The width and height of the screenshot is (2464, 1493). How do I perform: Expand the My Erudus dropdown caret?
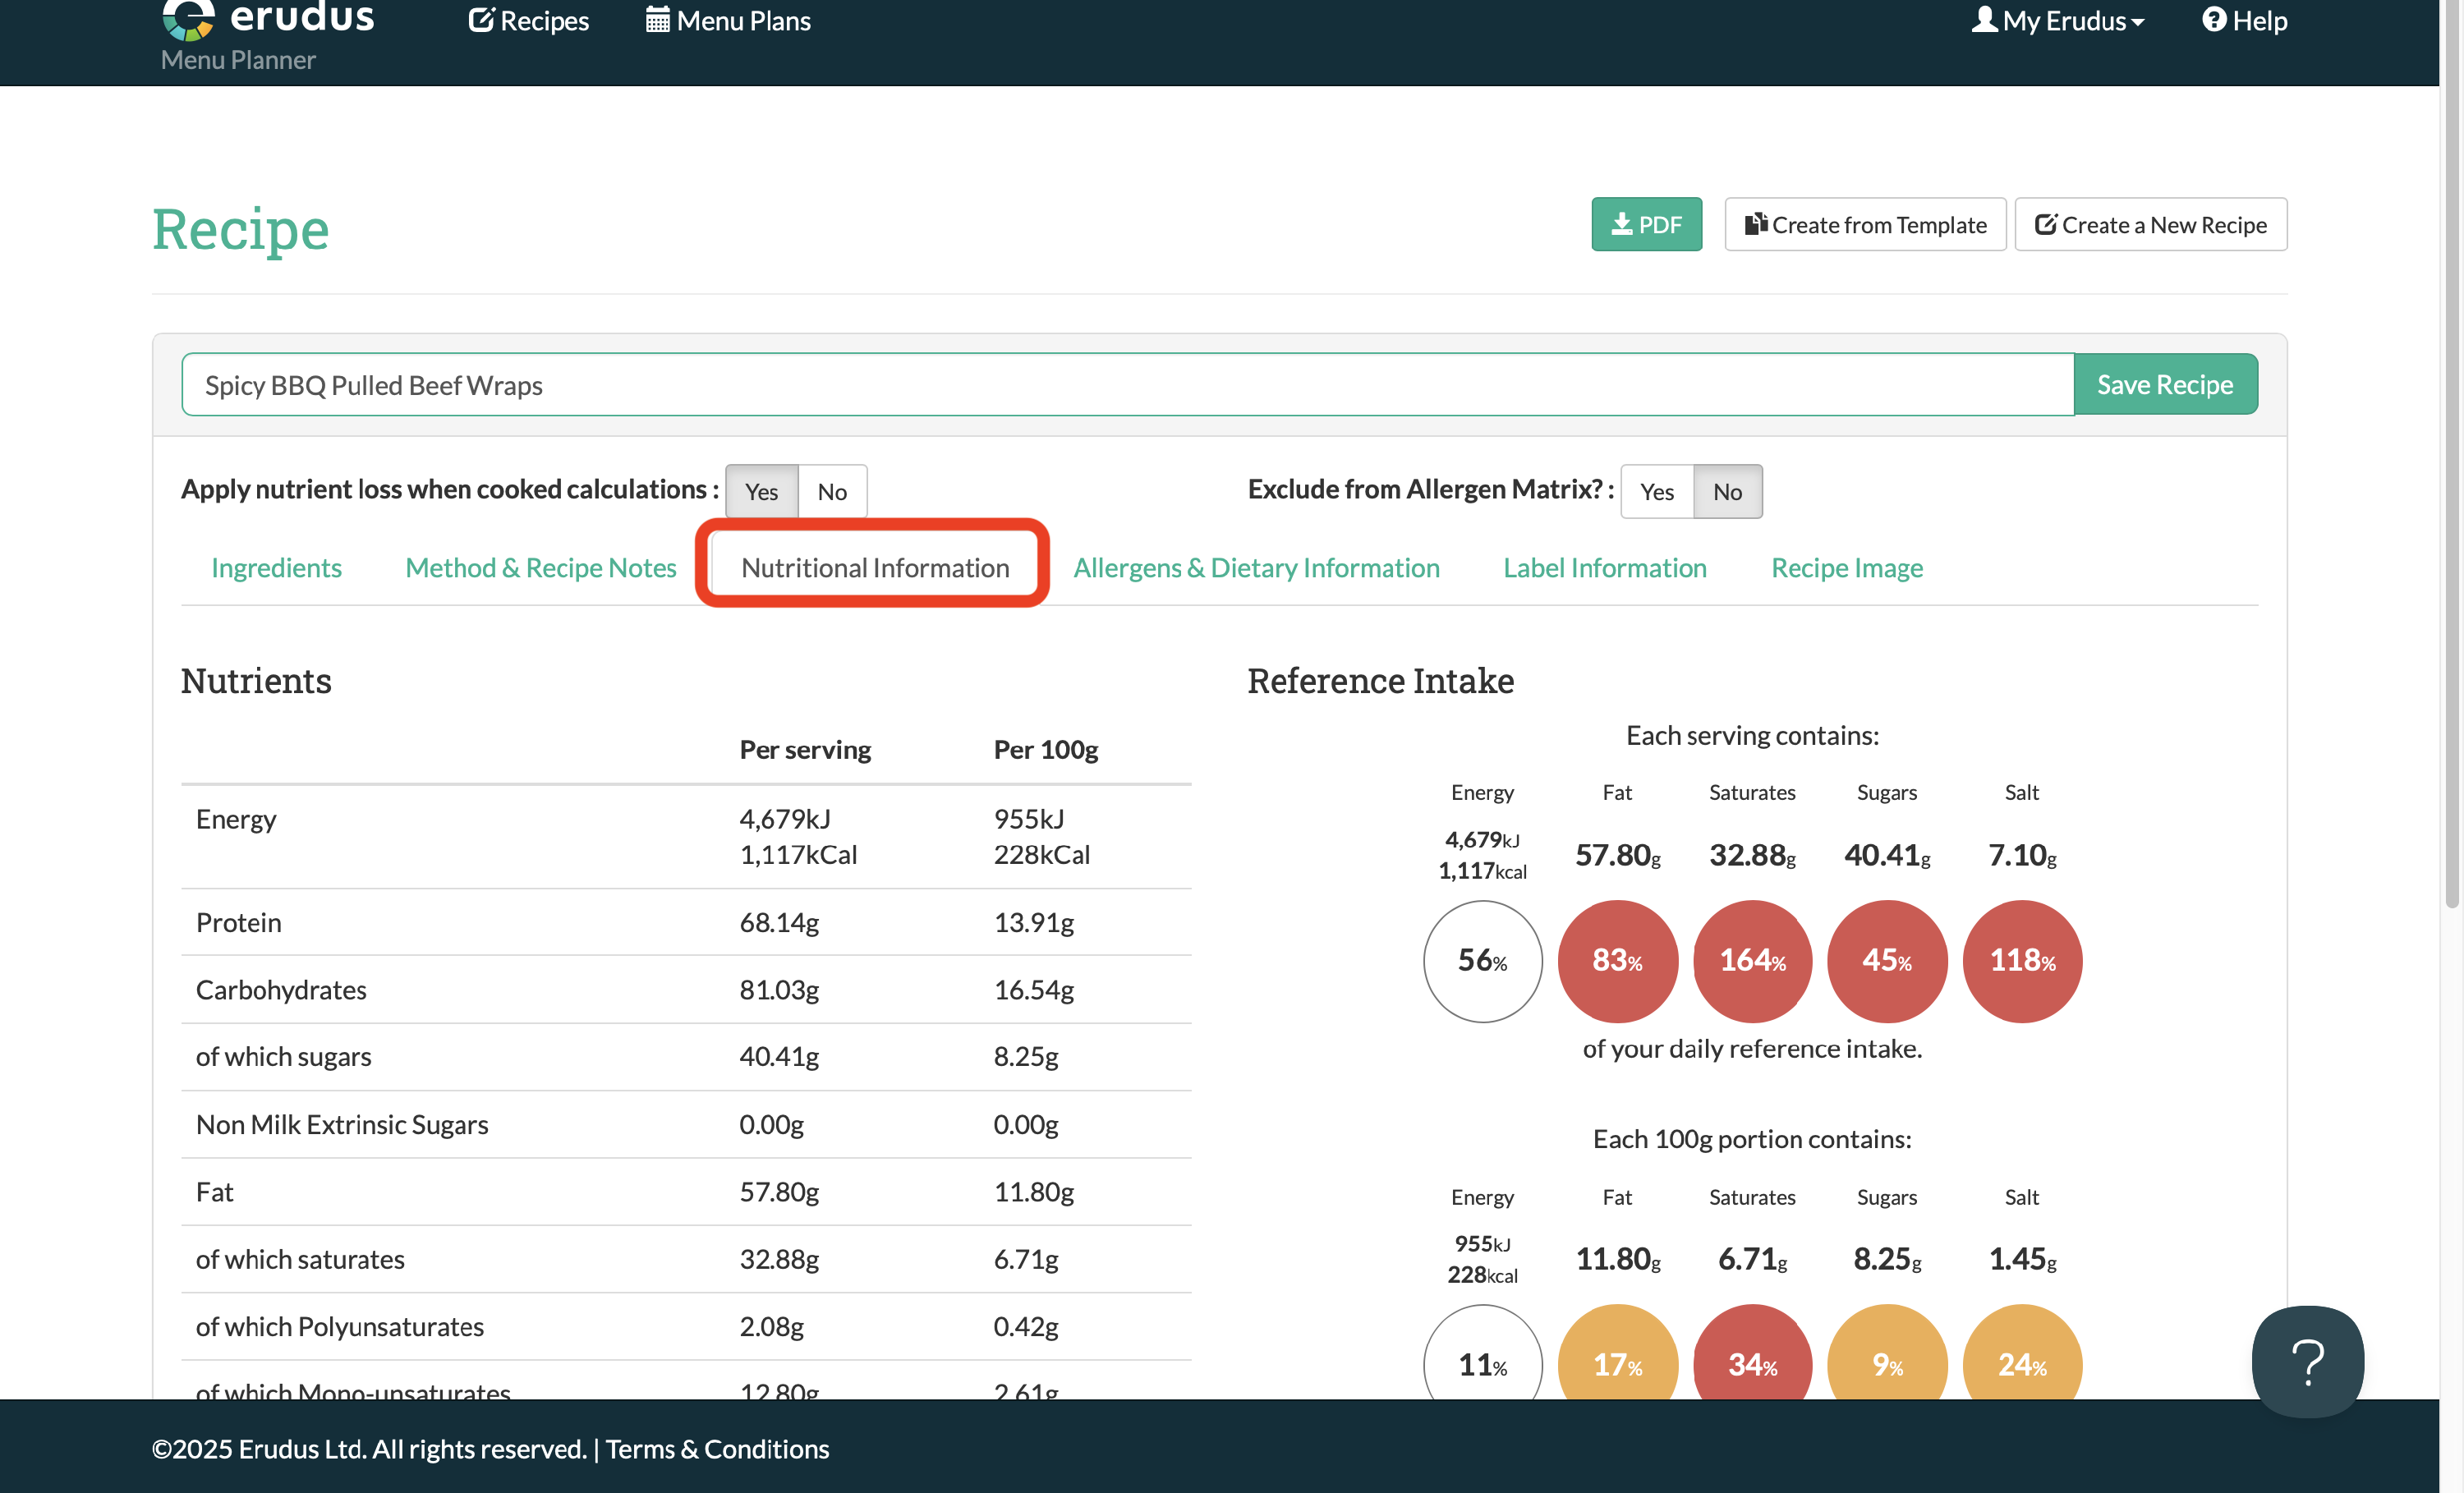tap(2138, 22)
